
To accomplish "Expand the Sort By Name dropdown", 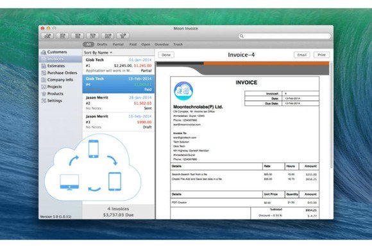I will click(98, 52).
